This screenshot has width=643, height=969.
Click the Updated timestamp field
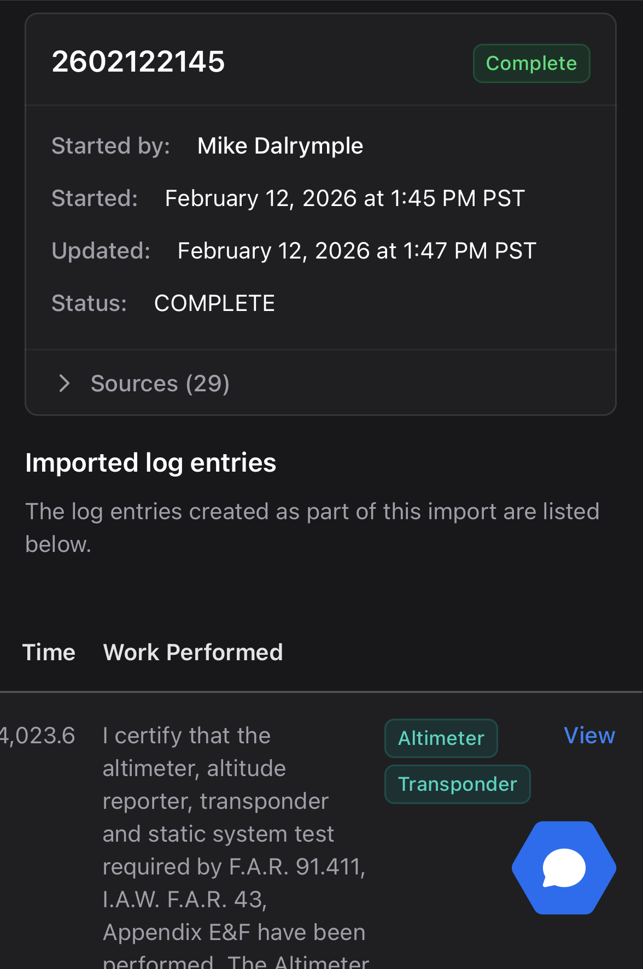[356, 250]
